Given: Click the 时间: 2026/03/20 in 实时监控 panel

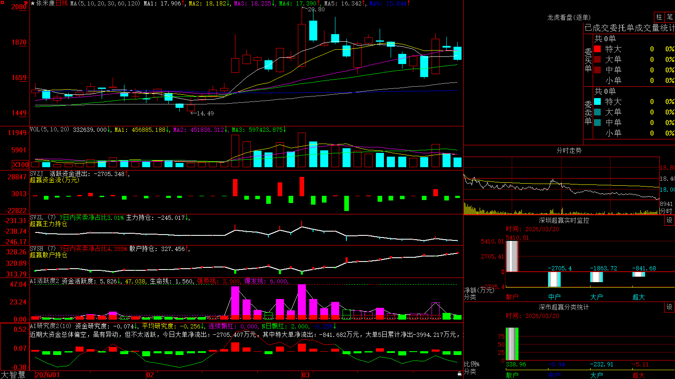Looking at the screenshot, I should 532,229.
